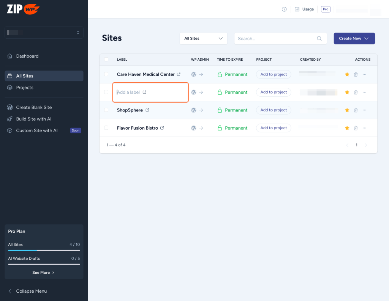Viewport: 389px width, 301px height.
Task: Open external link next to ShopSphere
Action: [x=147, y=110]
